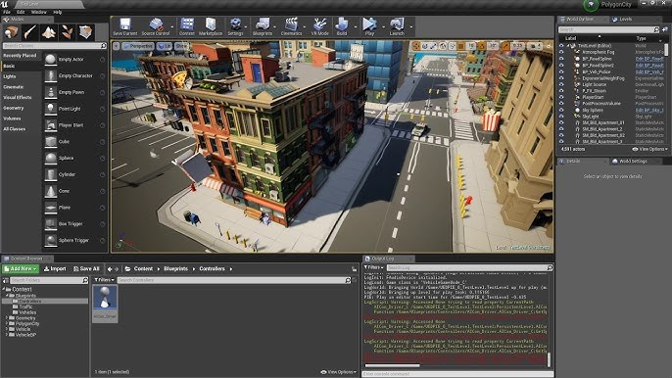Viewport: 672px width, 378px height.
Task: Click the World Outliner vertical scrollbar
Action: pos(666,49)
